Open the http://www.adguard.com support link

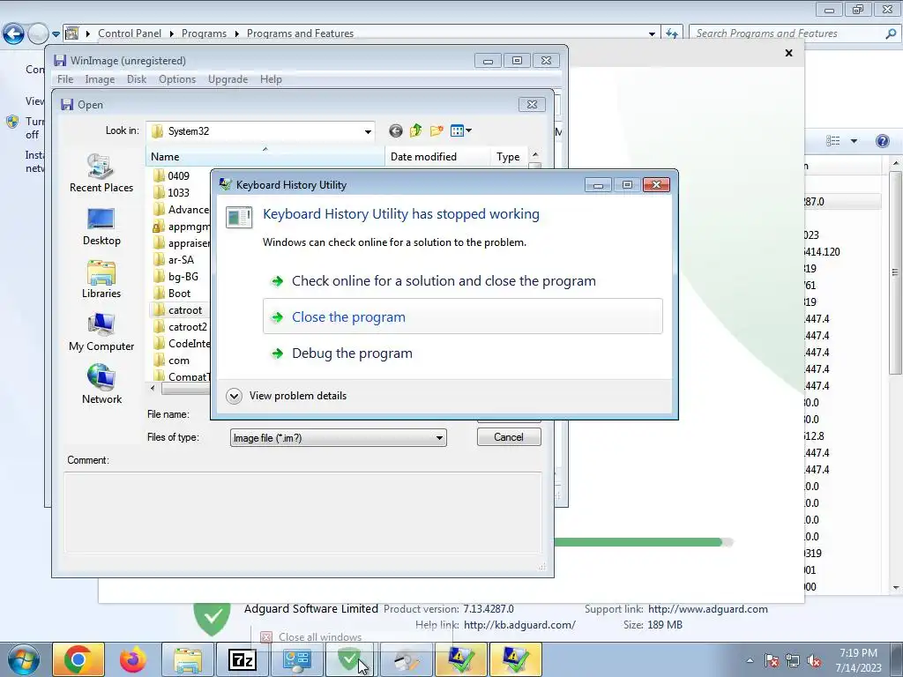tap(708, 609)
